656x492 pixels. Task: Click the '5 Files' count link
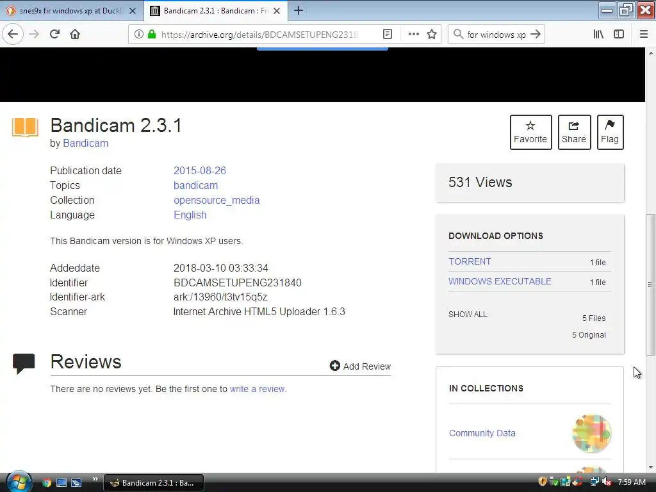coord(594,318)
